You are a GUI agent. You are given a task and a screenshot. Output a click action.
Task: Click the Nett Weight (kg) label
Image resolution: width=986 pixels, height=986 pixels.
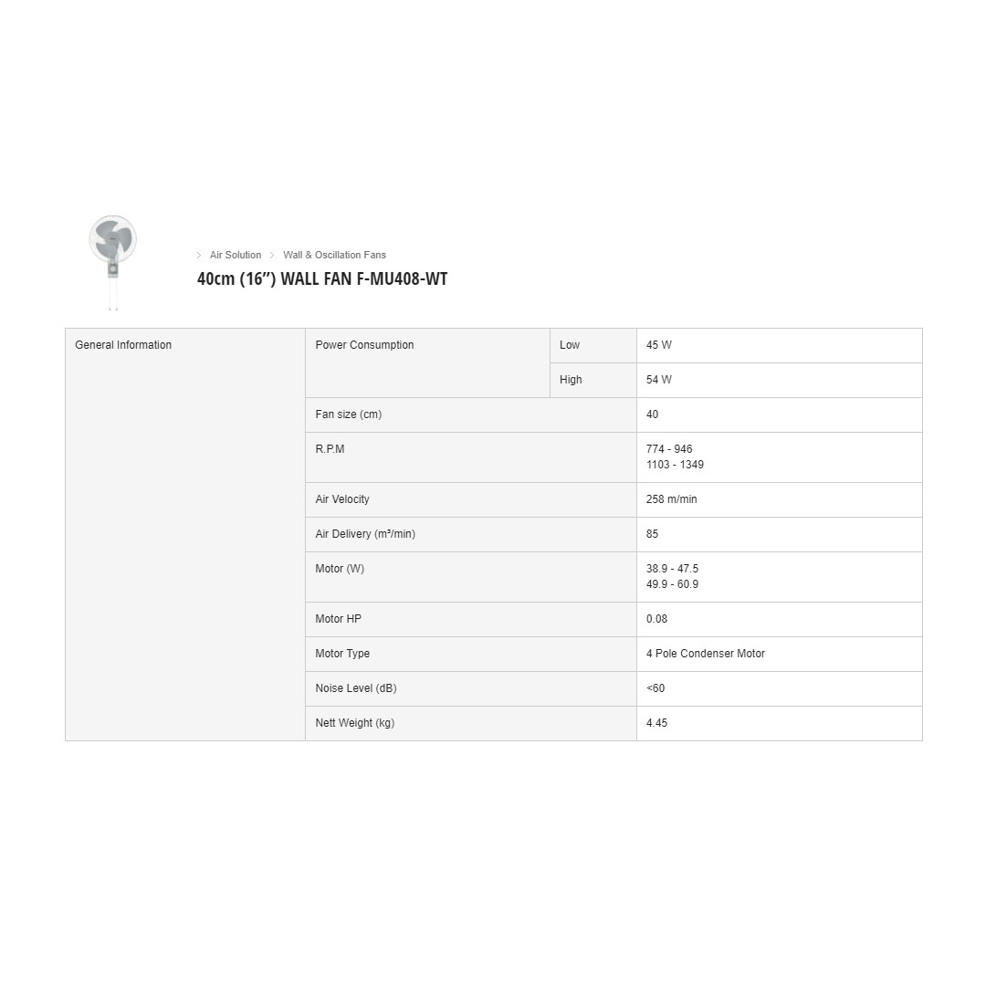355,723
